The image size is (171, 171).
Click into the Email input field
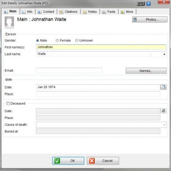(x=69, y=70)
